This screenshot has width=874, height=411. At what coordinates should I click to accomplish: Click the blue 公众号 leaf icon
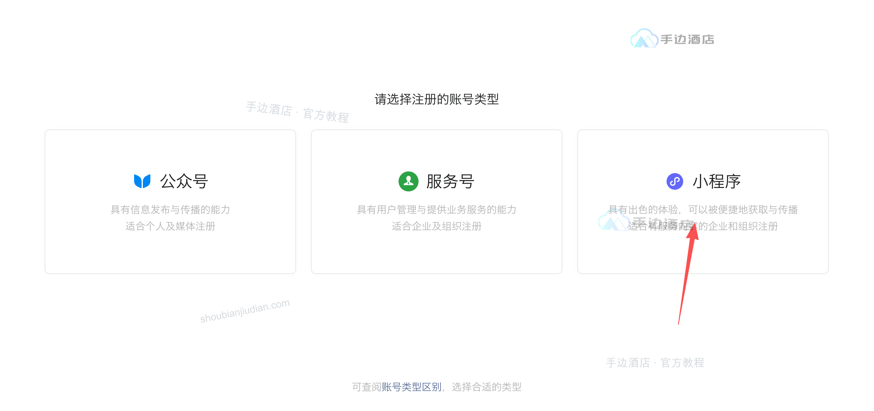coord(142,181)
